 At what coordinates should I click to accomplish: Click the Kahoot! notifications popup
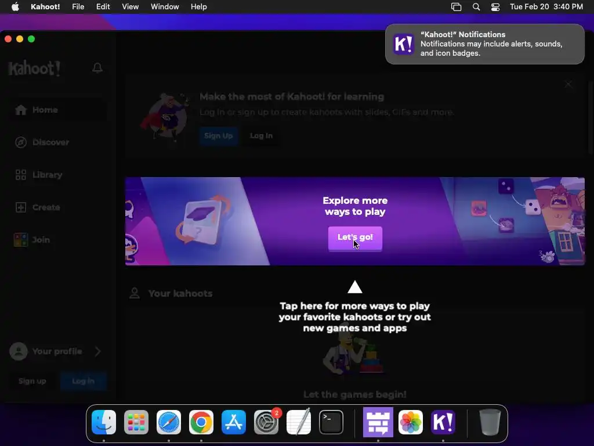pos(485,44)
